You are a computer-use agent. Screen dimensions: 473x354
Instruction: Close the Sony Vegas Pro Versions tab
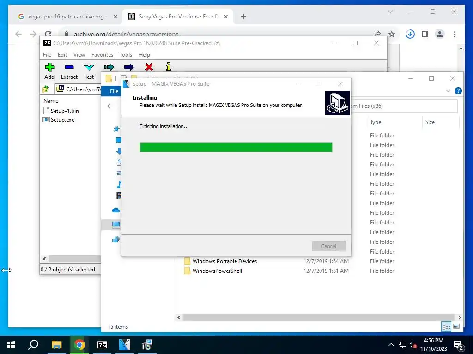tap(225, 17)
